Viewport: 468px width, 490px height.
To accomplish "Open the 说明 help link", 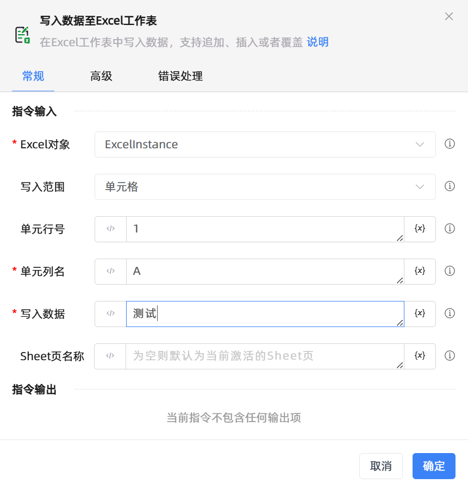I will click(x=317, y=42).
